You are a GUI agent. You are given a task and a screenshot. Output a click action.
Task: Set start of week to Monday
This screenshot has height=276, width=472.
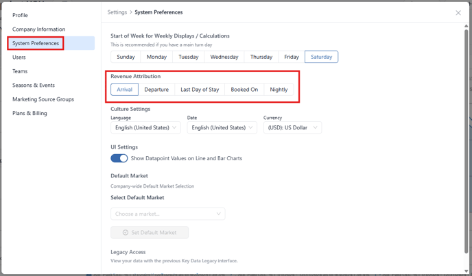coord(156,57)
